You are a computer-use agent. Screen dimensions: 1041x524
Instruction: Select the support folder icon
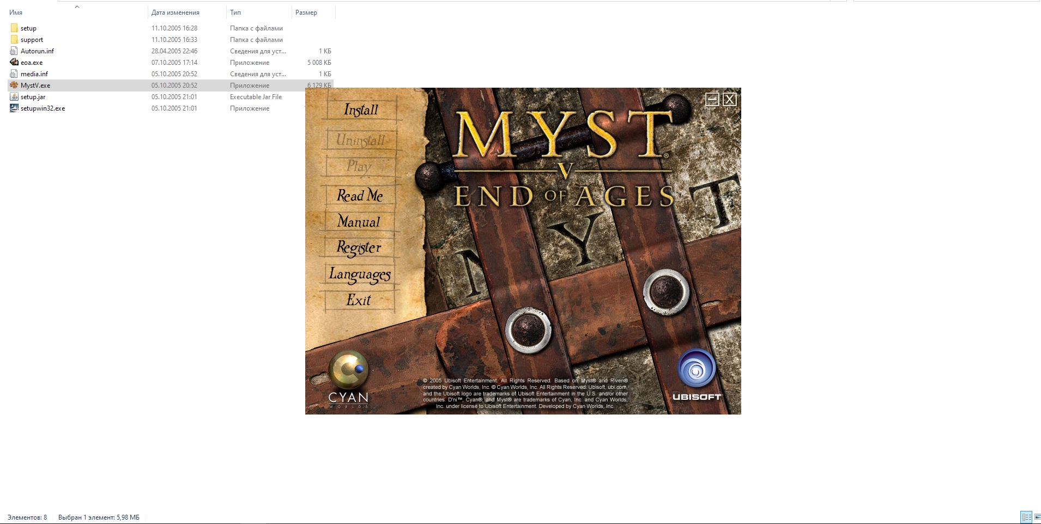point(14,39)
